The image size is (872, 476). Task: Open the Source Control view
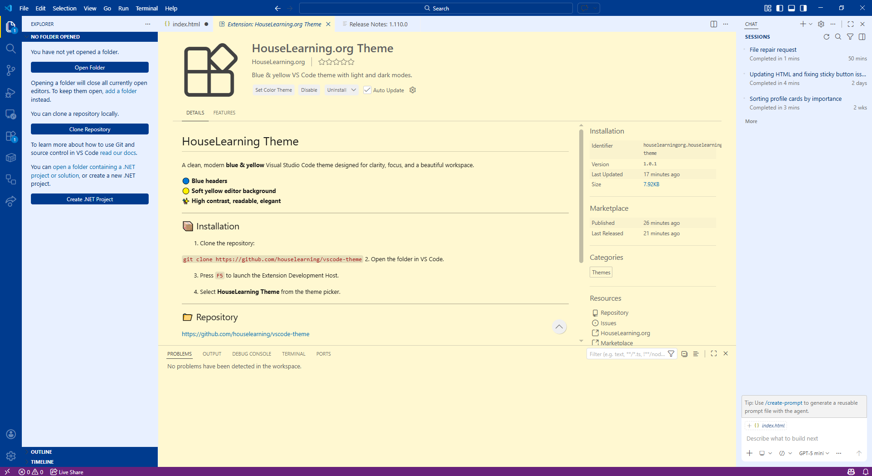pos(11,70)
